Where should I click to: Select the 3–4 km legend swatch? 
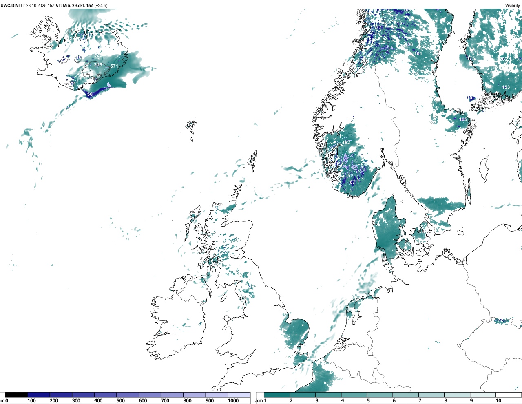coord(329,395)
